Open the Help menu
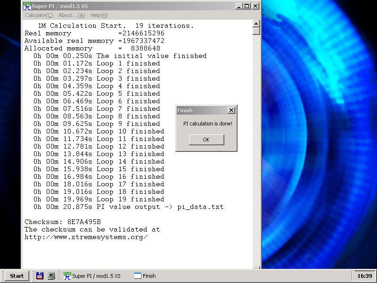 point(99,15)
